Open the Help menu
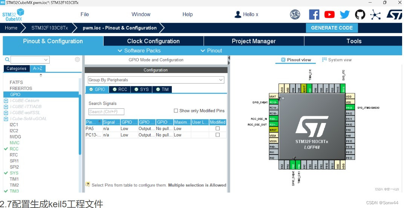Screen dimensions: 404x208 [188, 14]
